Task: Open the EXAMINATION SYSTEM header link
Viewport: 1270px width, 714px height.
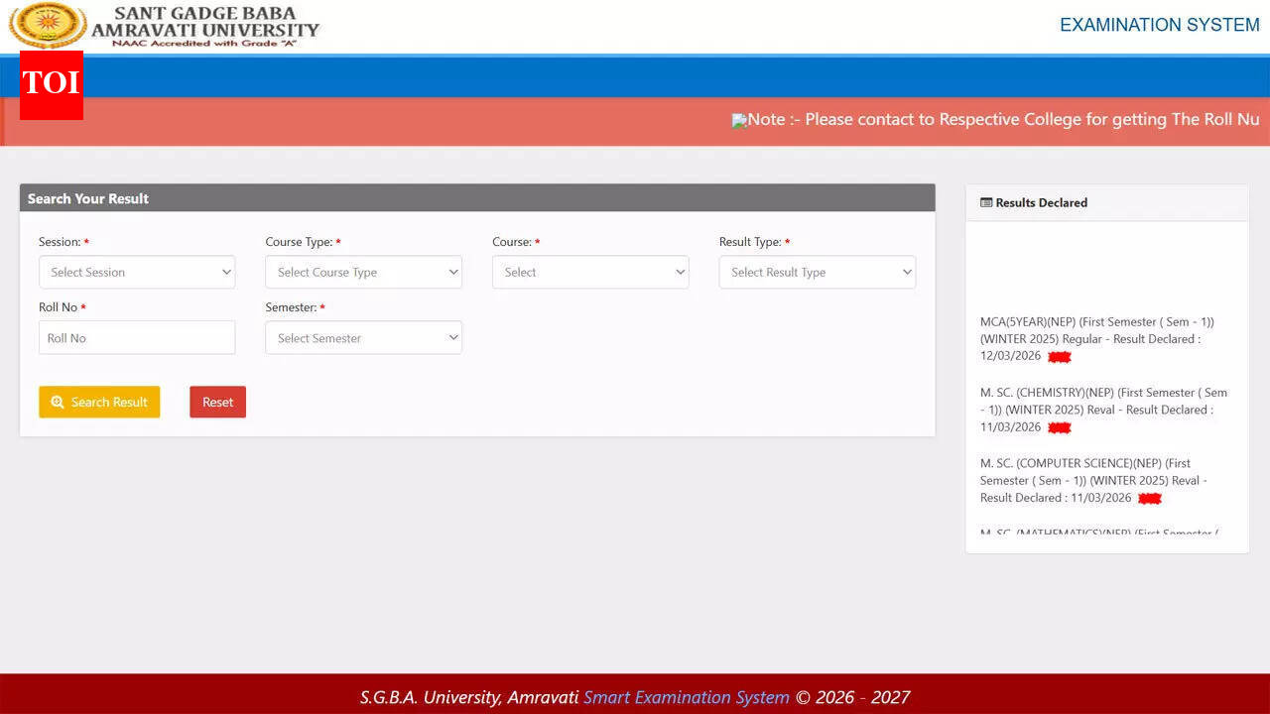Action: tap(1158, 25)
